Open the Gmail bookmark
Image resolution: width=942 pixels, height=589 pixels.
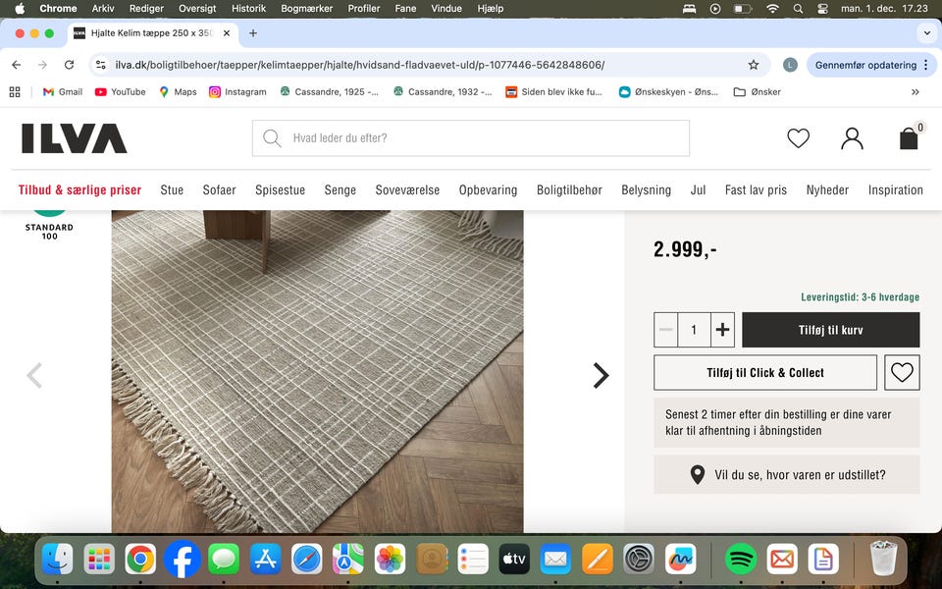tap(63, 92)
